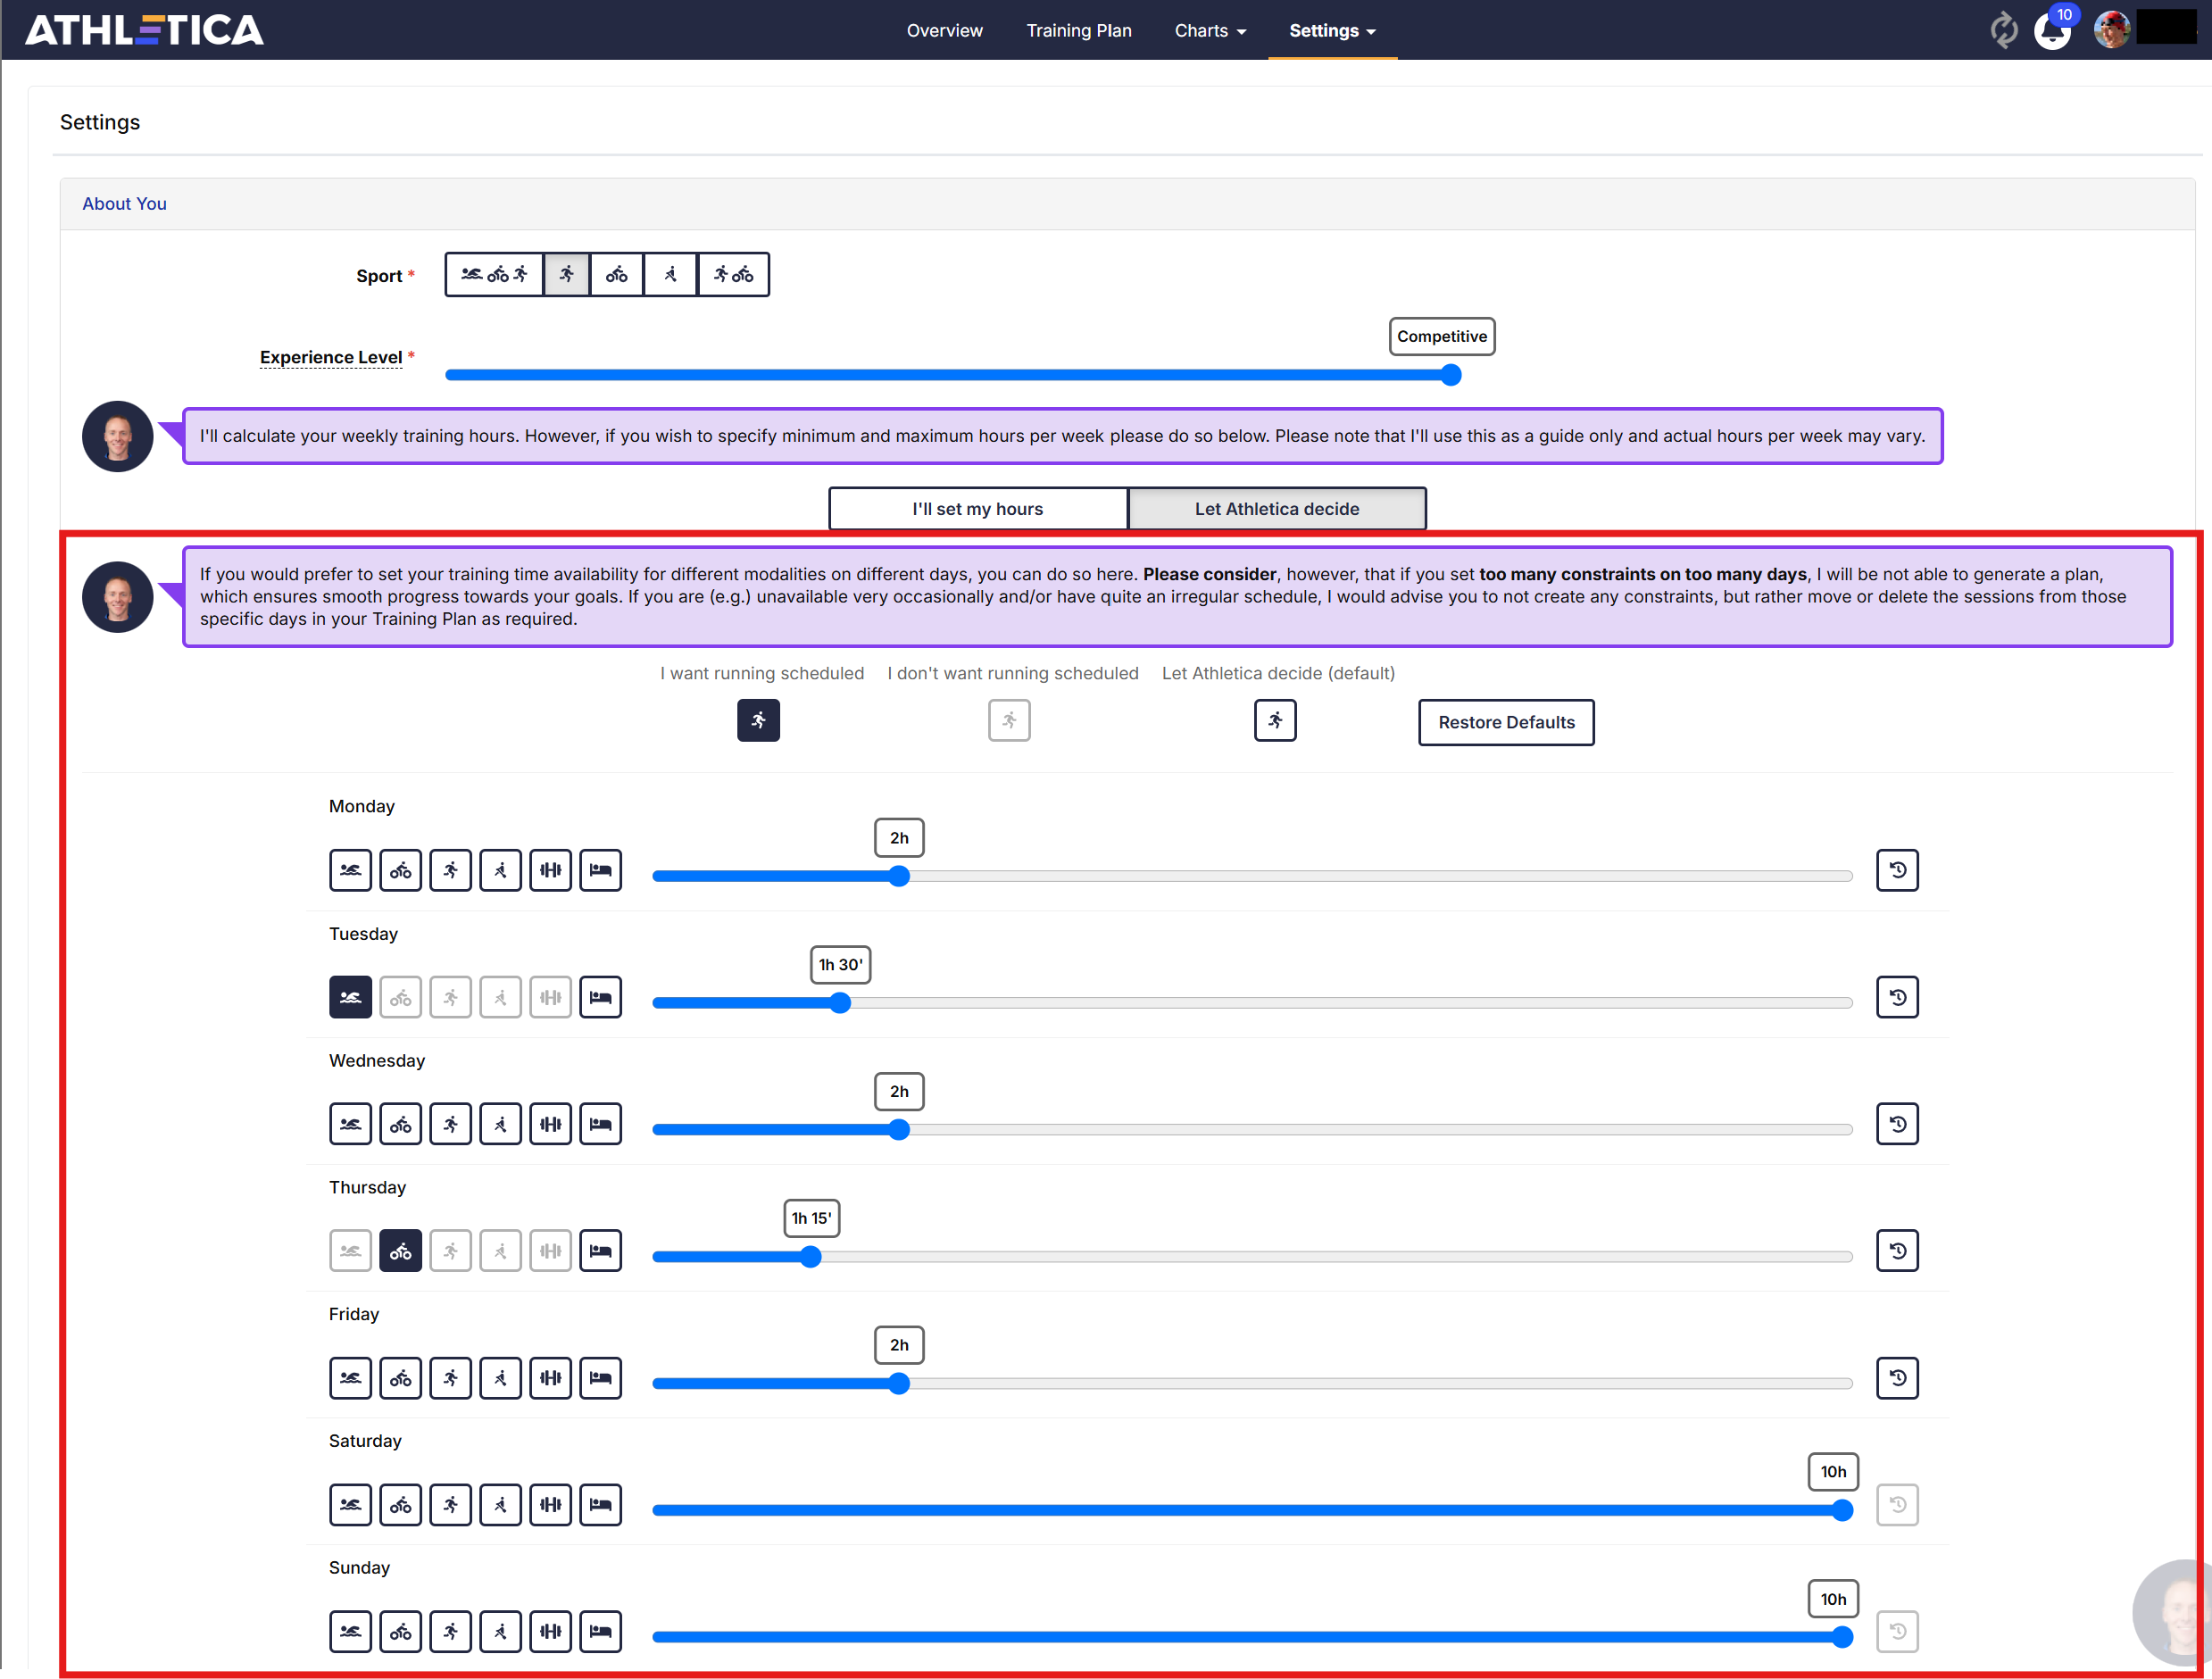Select triathlon swim-bike-run sport option

(x=494, y=274)
